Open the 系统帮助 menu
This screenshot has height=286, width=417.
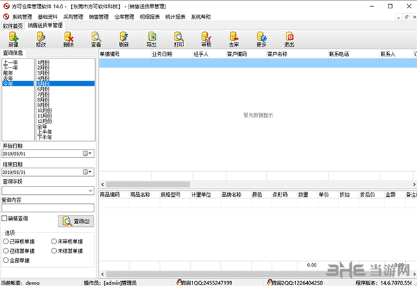201,17
